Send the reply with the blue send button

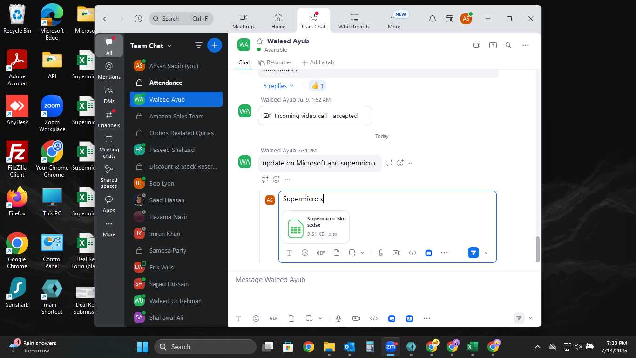(x=474, y=253)
